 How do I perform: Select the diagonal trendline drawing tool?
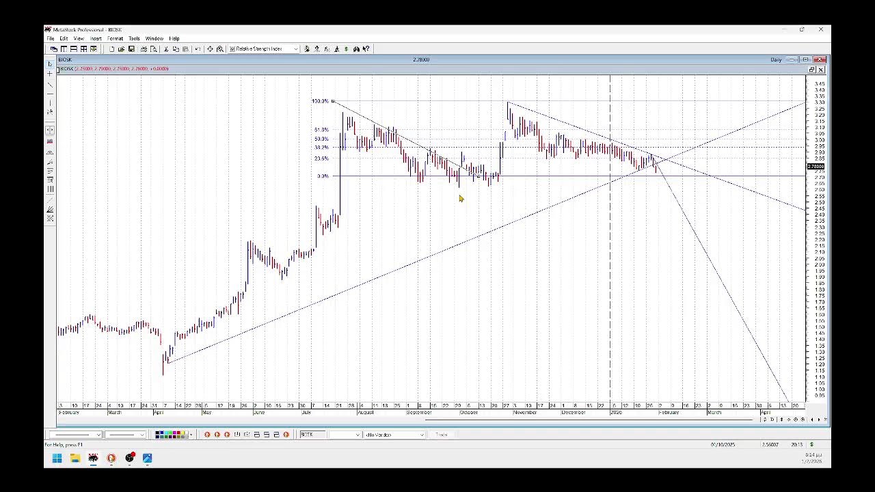coord(50,85)
